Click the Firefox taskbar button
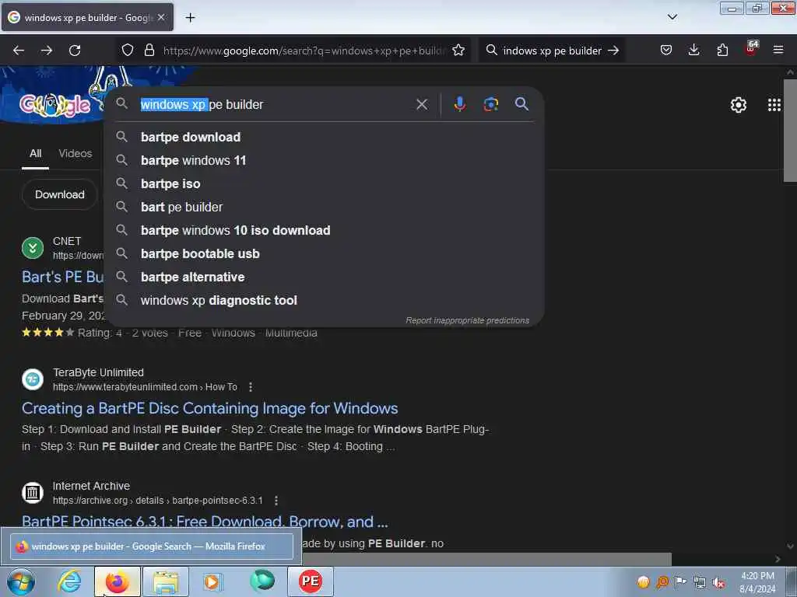 point(117,581)
